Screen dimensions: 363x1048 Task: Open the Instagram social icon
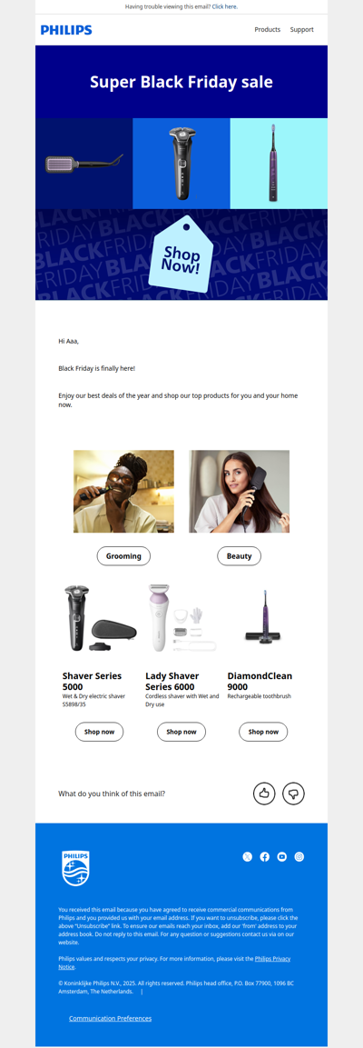[299, 857]
